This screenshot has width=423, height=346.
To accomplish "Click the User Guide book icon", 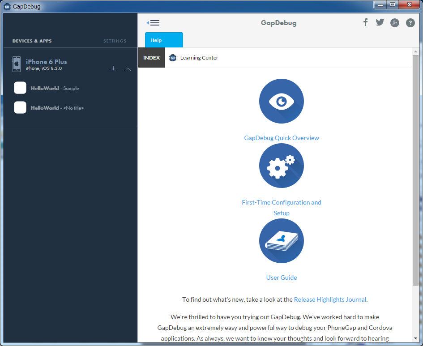I will 281,241.
